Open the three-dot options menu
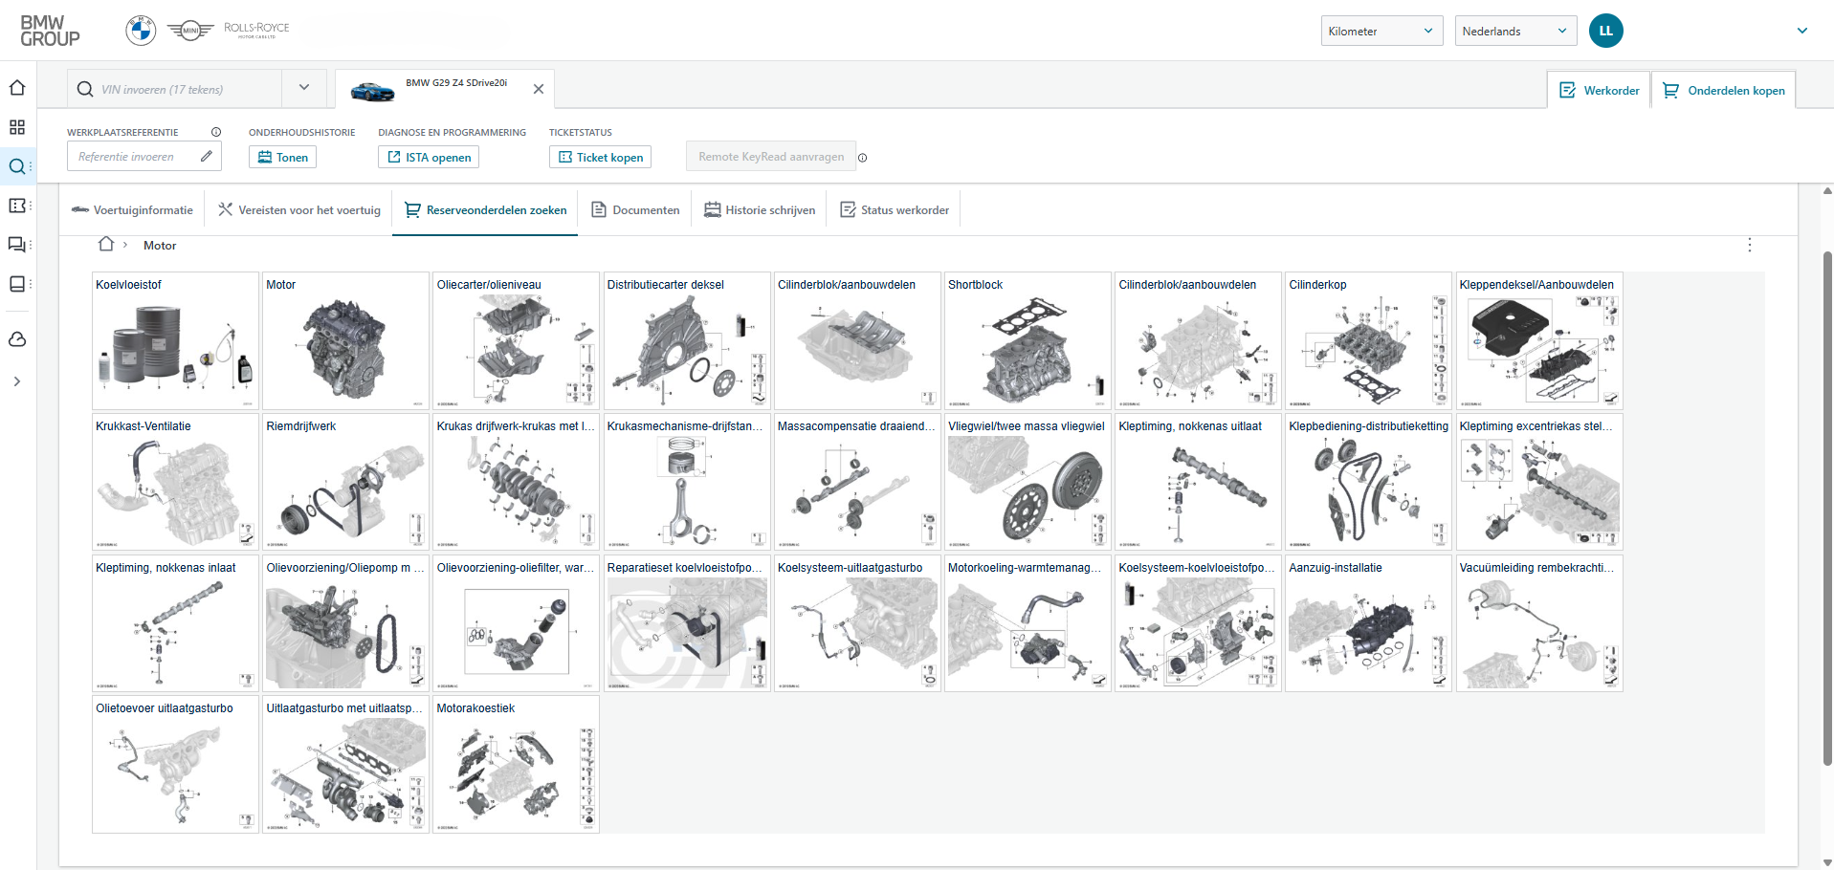1834x870 pixels. pyautogui.click(x=1749, y=246)
